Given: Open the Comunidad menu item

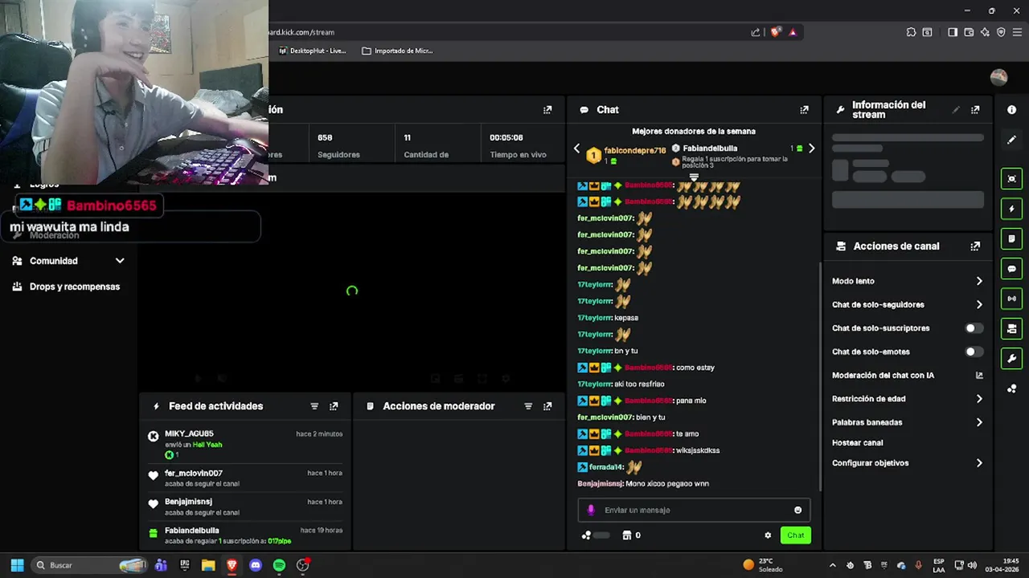Looking at the screenshot, I should click(x=54, y=261).
